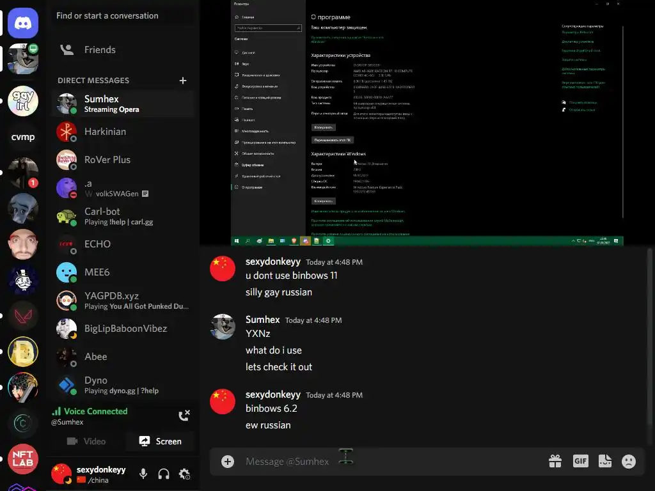The width and height of the screenshot is (655, 491).
Task: Turn on camera with Video button
Action: 86,441
